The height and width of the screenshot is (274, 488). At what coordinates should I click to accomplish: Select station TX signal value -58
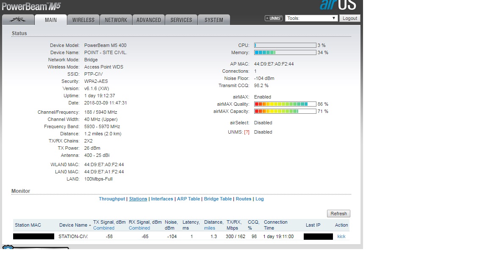(109, 236)
